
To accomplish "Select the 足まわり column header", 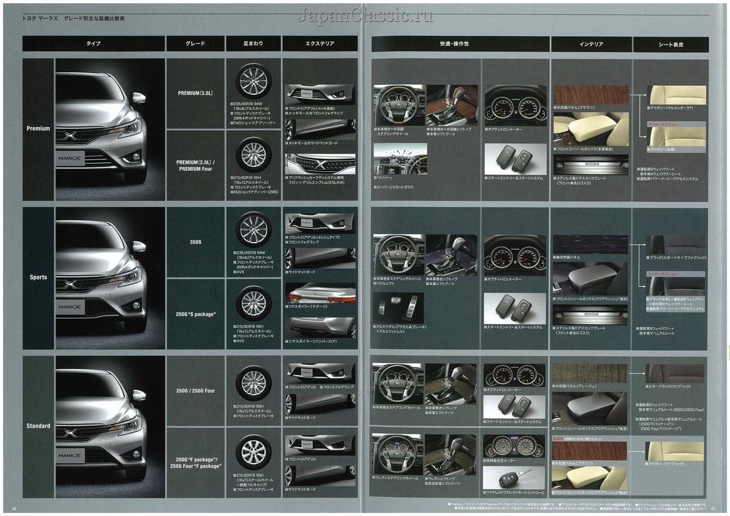I will coord(253,43).
